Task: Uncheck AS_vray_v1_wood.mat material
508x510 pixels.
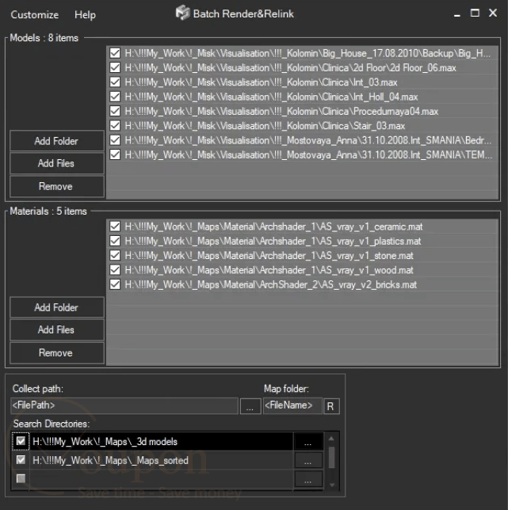Action: [x=115, y=270]
